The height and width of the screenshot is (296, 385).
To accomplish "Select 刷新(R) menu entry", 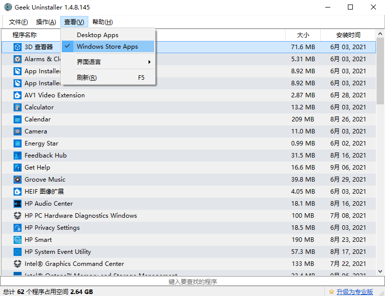I will click(108, 78).
